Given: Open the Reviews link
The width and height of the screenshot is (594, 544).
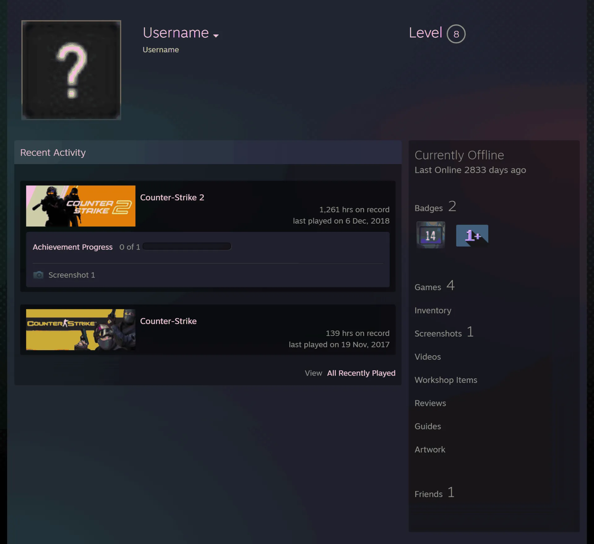Looking at the screenshot, I should tap(430, 403).
